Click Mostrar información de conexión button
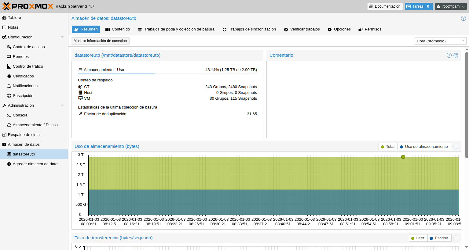 [x=100, y=41]
